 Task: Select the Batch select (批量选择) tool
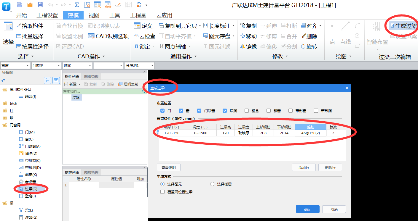click(30, 36)
